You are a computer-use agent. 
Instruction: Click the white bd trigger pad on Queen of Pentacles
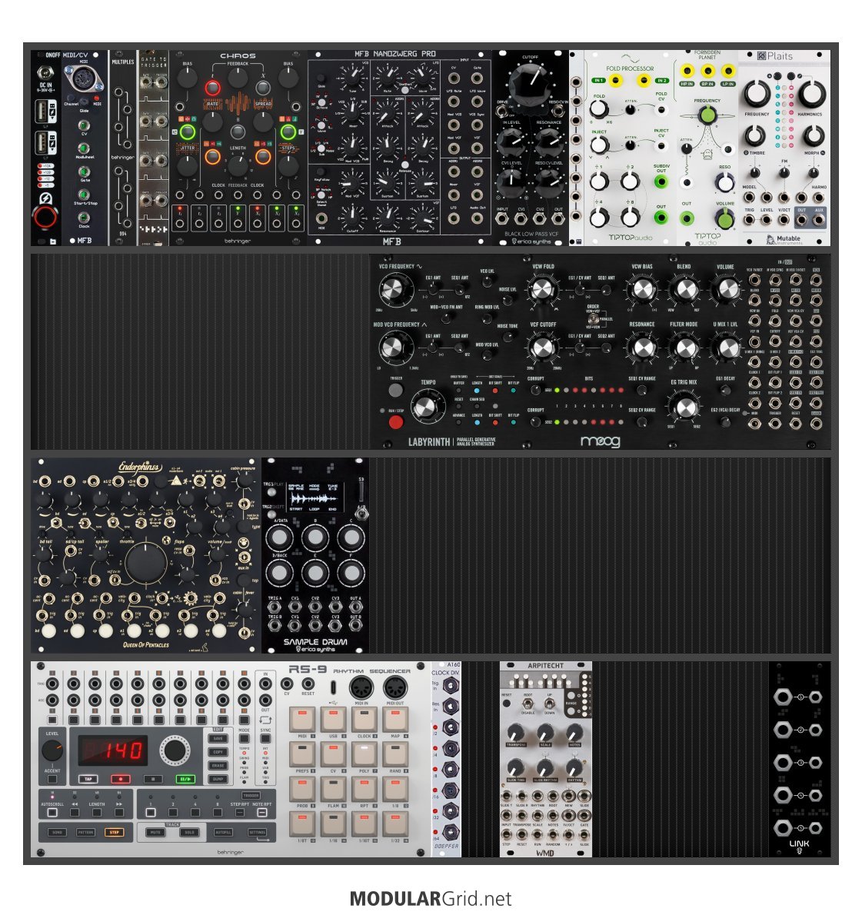pyautogui.click(x=49, y=631)
